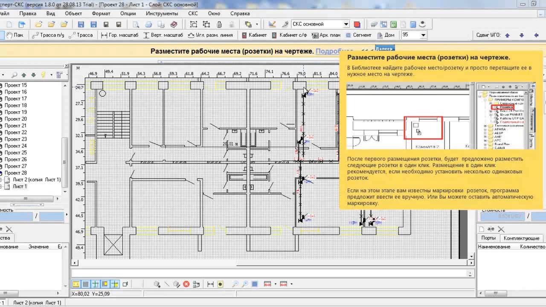Screen dimensions: 546x307
Task: Click the red book icon
Action: (x=174, y=24)
